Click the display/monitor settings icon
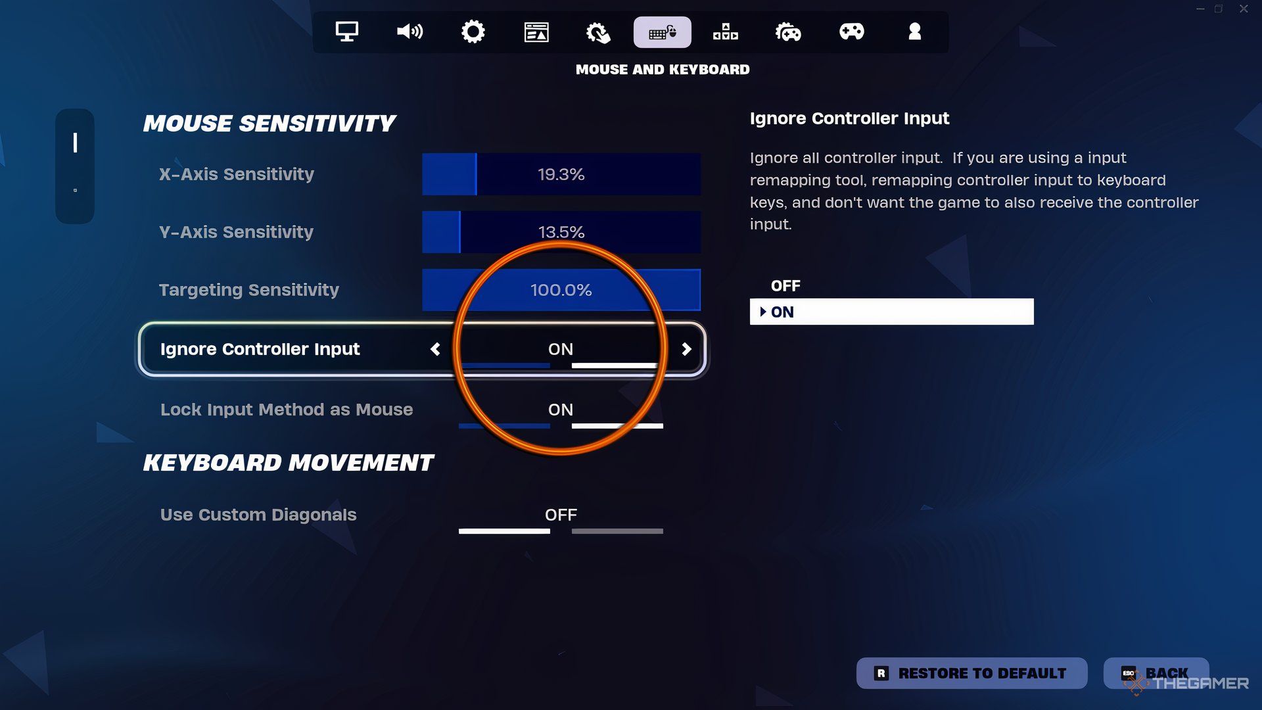The width and height of the screenshot is (1262, 710). (346, 31)
